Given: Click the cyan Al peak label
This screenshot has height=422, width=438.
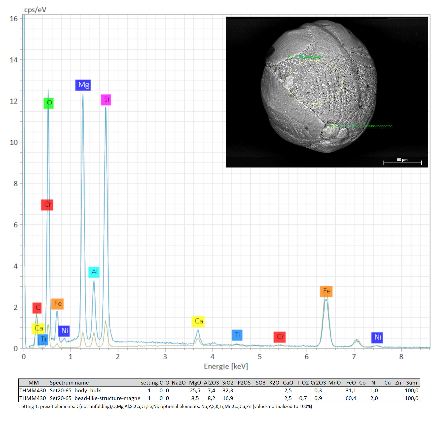Looking at the screenshot, I should point(94,272).
